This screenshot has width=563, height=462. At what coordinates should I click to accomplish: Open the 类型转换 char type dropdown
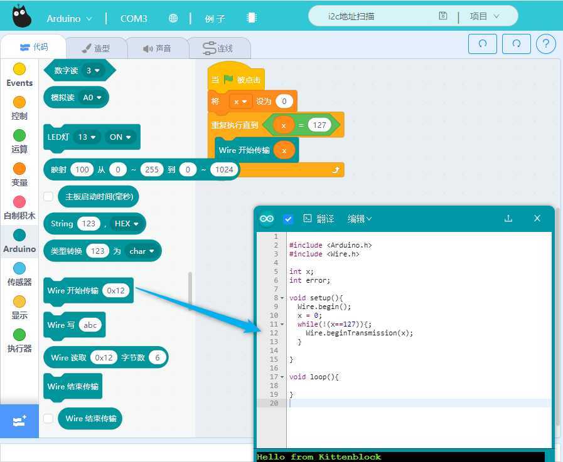point(141,251)
